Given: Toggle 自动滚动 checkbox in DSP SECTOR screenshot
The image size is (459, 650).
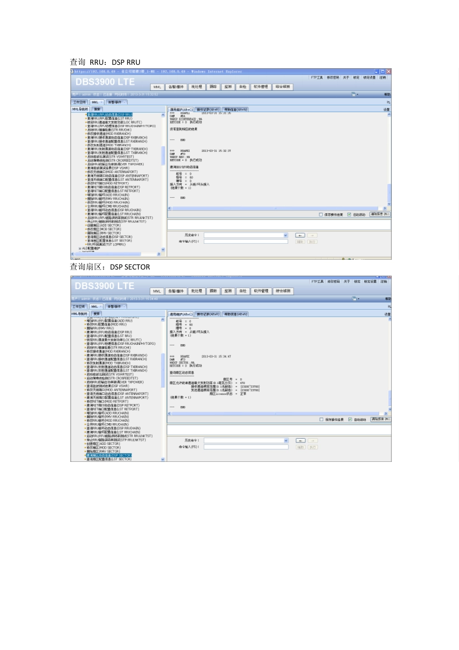Looking at the screenshot, I should (x=350, y=419).
